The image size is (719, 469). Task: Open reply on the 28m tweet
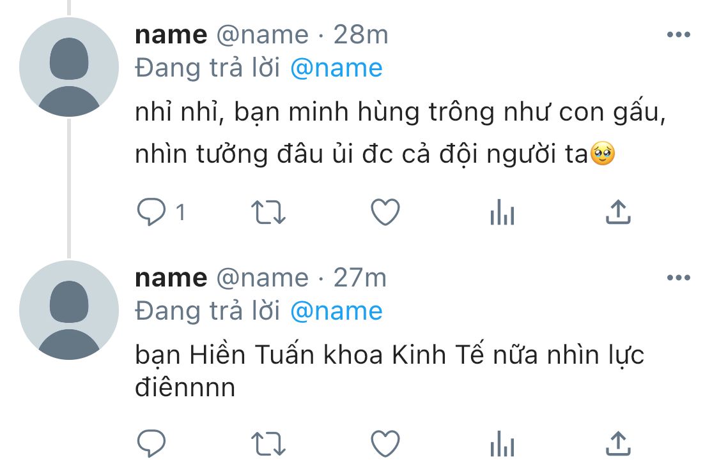(151, 212)
